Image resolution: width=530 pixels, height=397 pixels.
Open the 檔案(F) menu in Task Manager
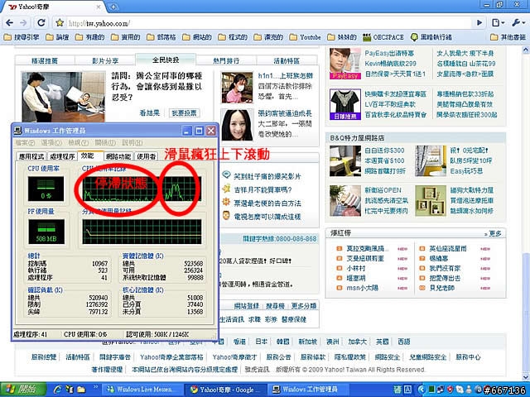tap(25, 142)
